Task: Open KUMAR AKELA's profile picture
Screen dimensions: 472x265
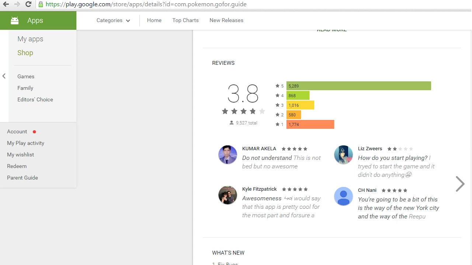Action: (228, 155)
